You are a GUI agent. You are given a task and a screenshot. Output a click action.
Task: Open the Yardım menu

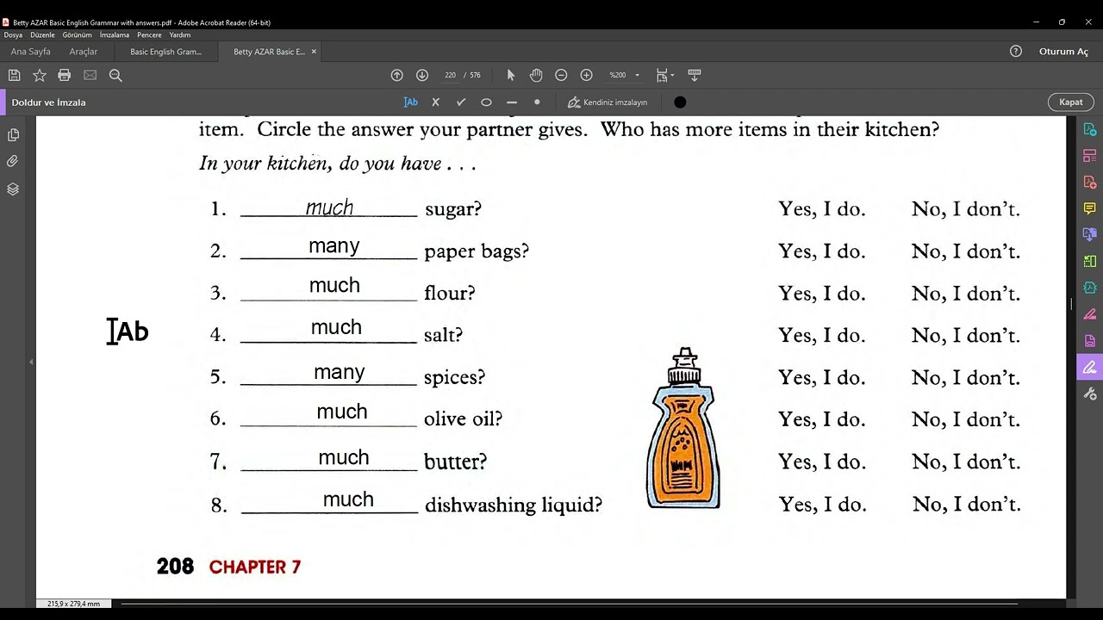[180, 35]
